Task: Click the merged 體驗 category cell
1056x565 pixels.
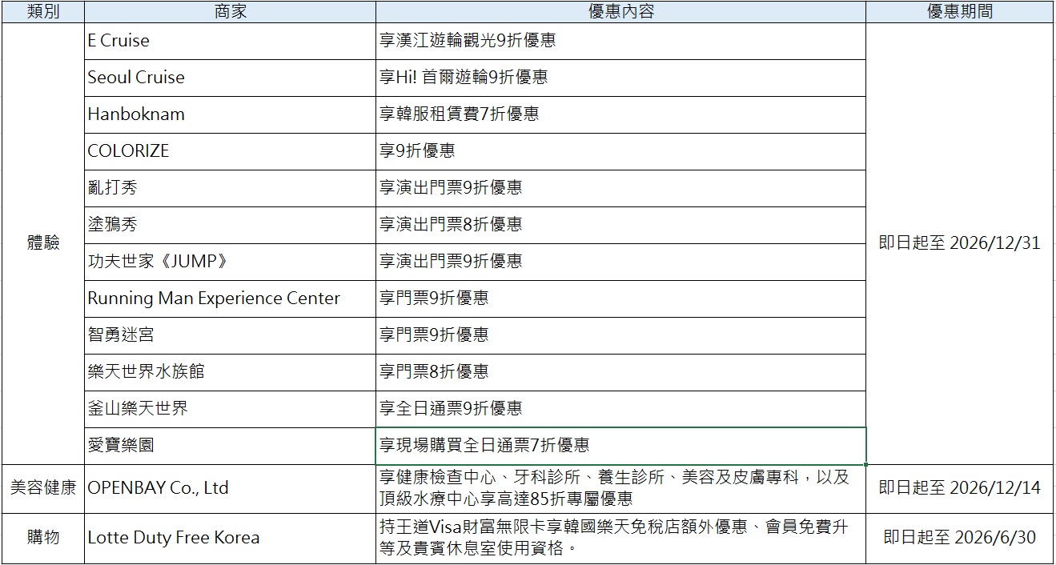Action: pyautogui.click(x=43, y=243)
